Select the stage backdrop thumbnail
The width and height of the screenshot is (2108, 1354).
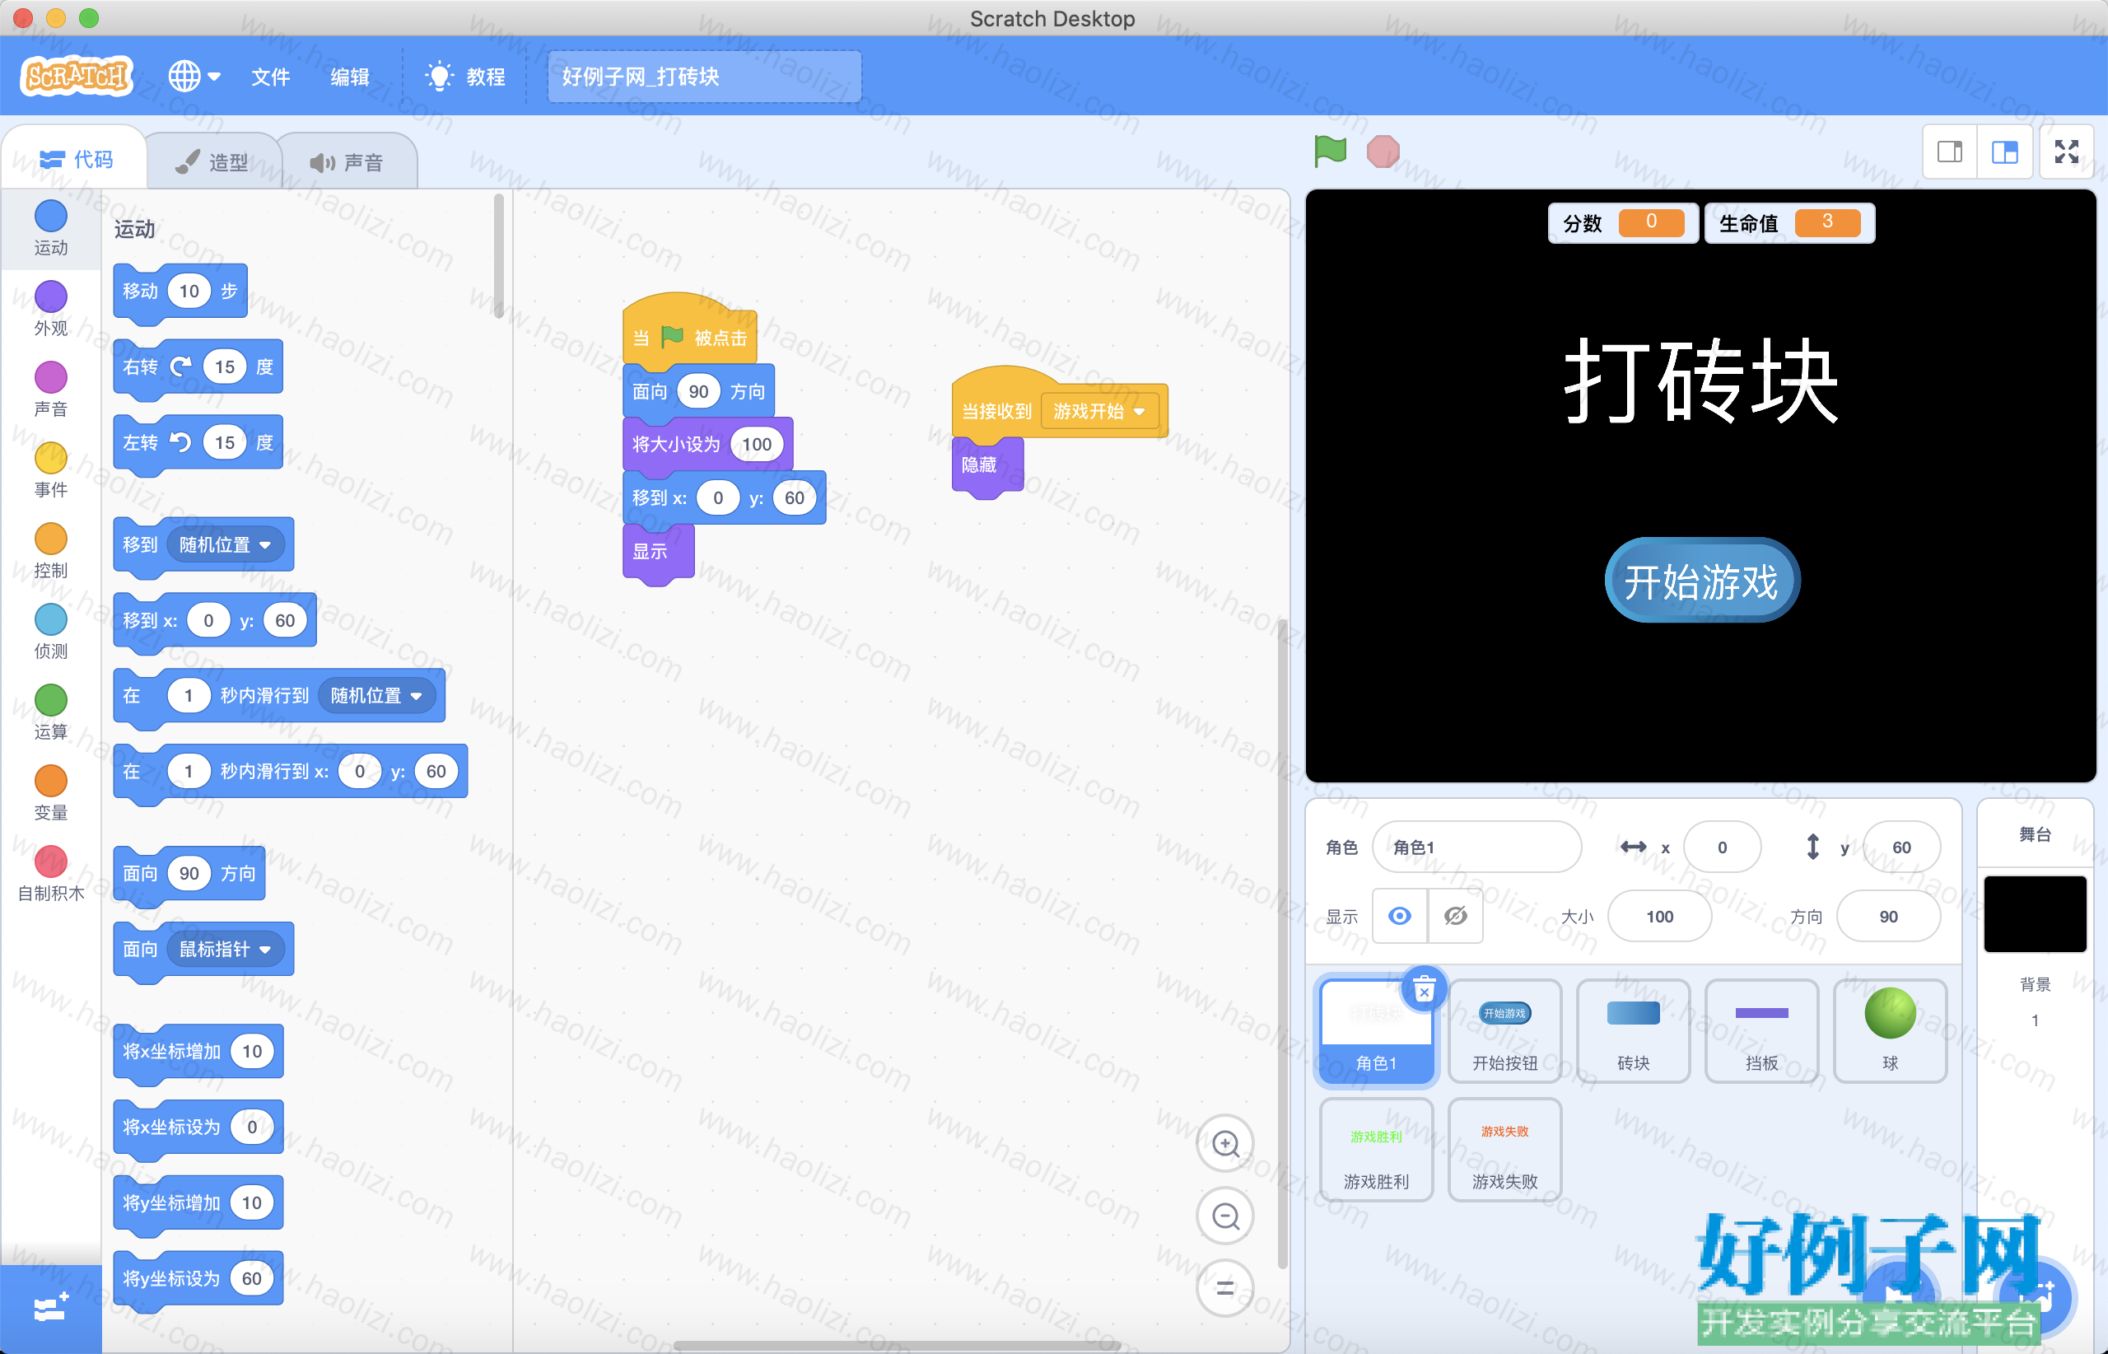pyautogui.click(x=2035, y=914)
